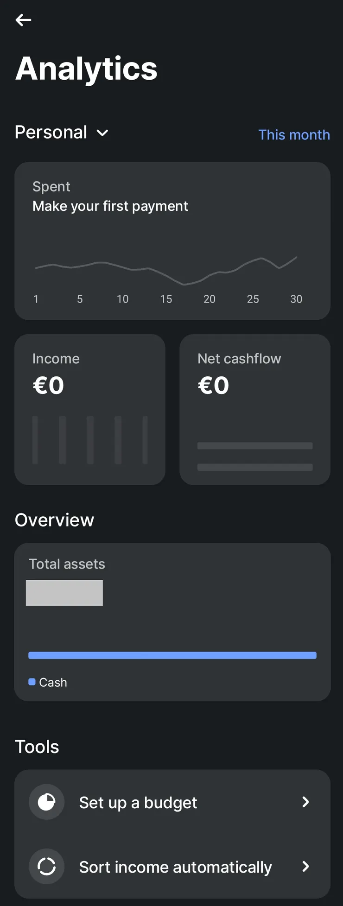Viewport: 343px width, 906px height.
Task: Click the Personal account label
Action: 51,133
